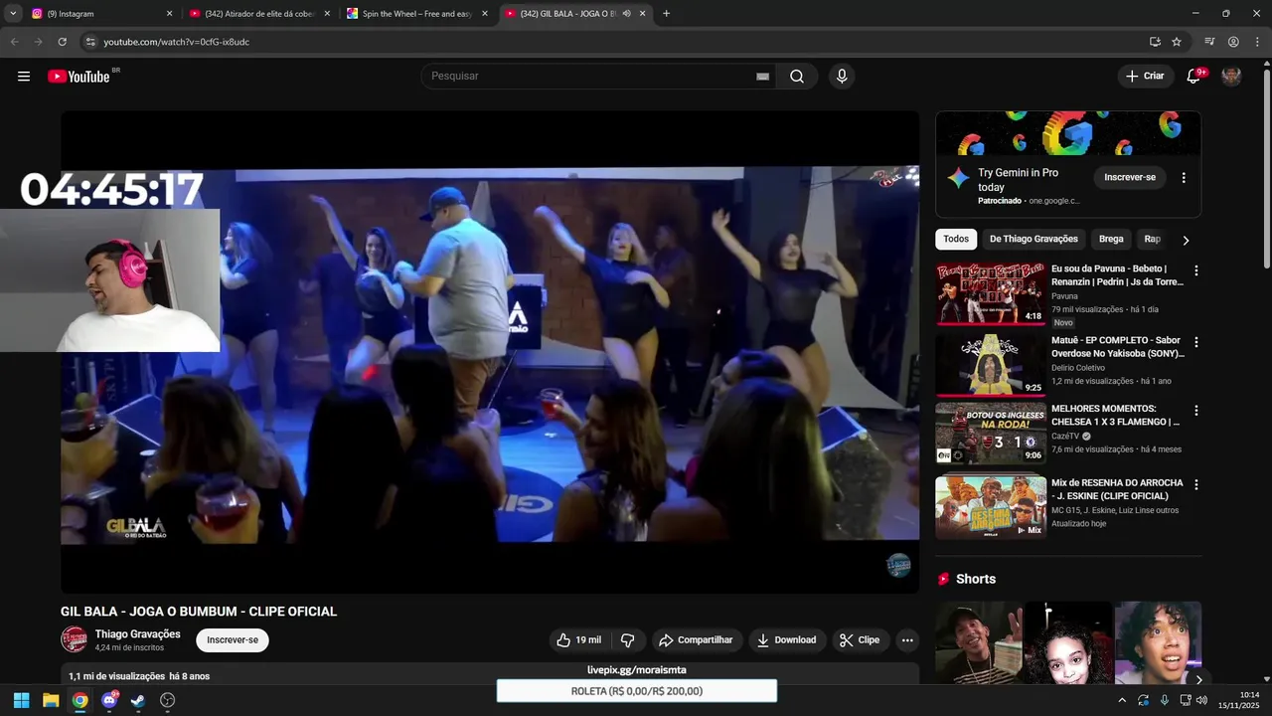The width and height of the screenshot is (1272, 716).
Task: Mute the GIL BALA tab audio icon
Action: point(626,14)
